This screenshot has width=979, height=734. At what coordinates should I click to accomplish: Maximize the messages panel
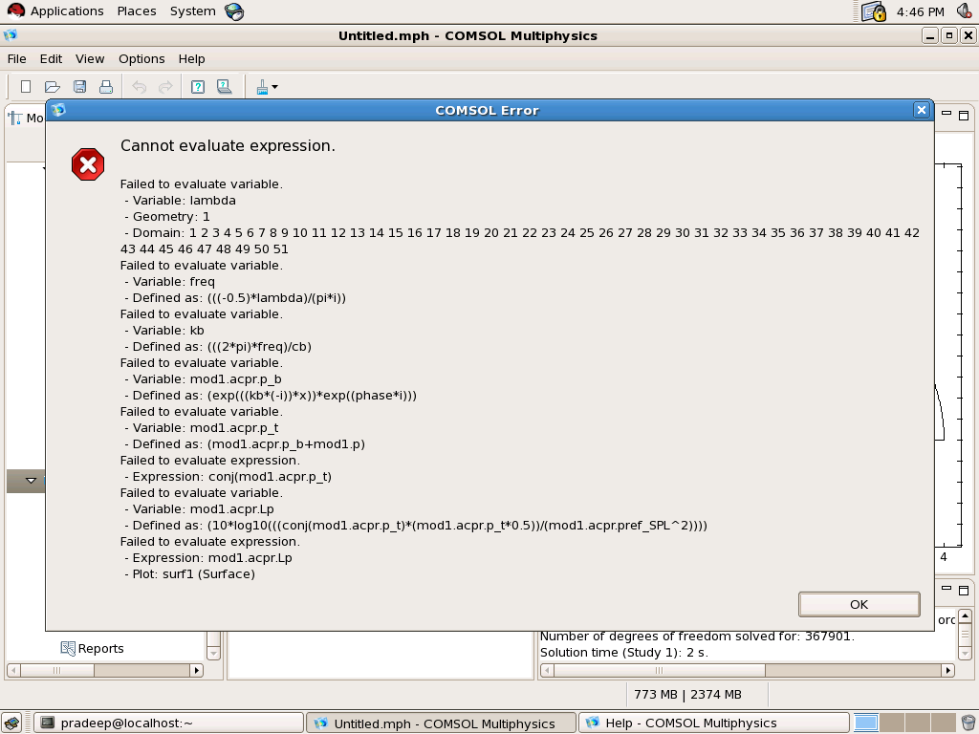click(x=964, y=590)
